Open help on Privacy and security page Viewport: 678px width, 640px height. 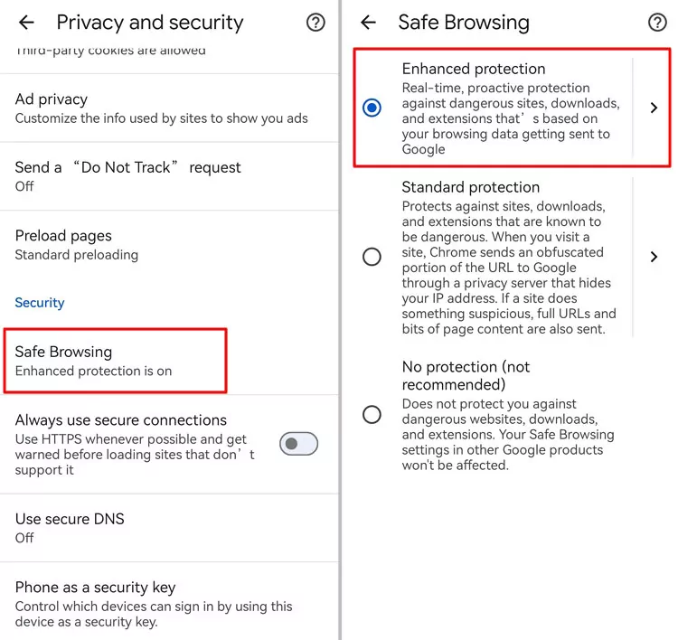(315, 23)
